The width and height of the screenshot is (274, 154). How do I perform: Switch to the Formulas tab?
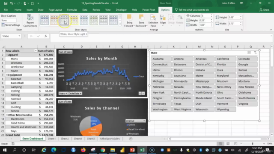(72, 10)
